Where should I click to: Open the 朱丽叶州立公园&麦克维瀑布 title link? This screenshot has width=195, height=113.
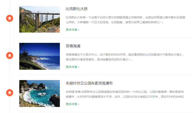[89, 83]
